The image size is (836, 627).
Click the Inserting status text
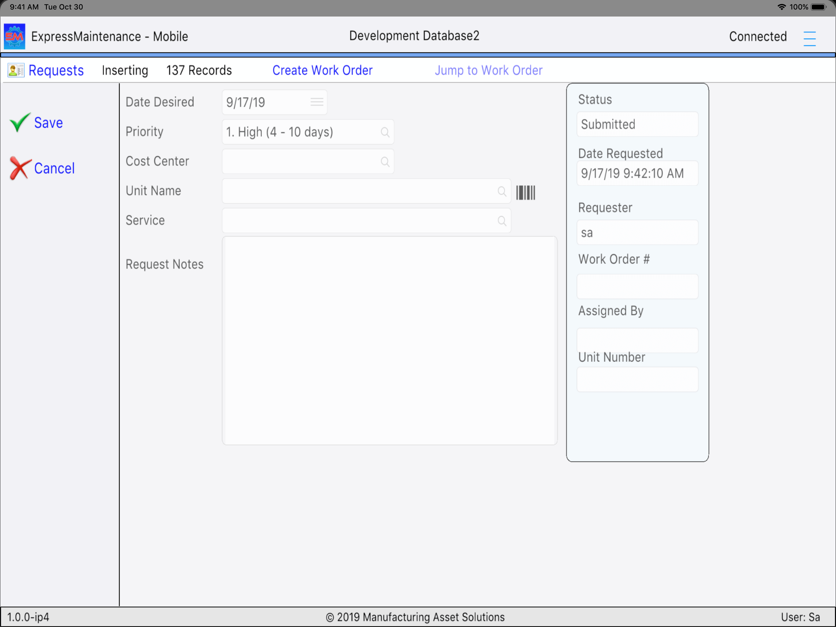[125, 70]
